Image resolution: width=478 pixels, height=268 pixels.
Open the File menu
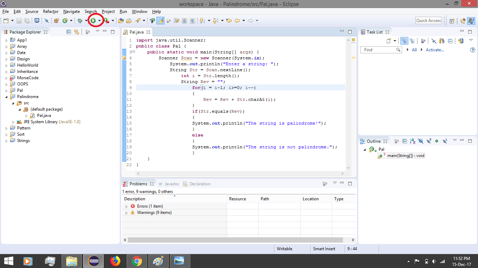pos(6,12)
